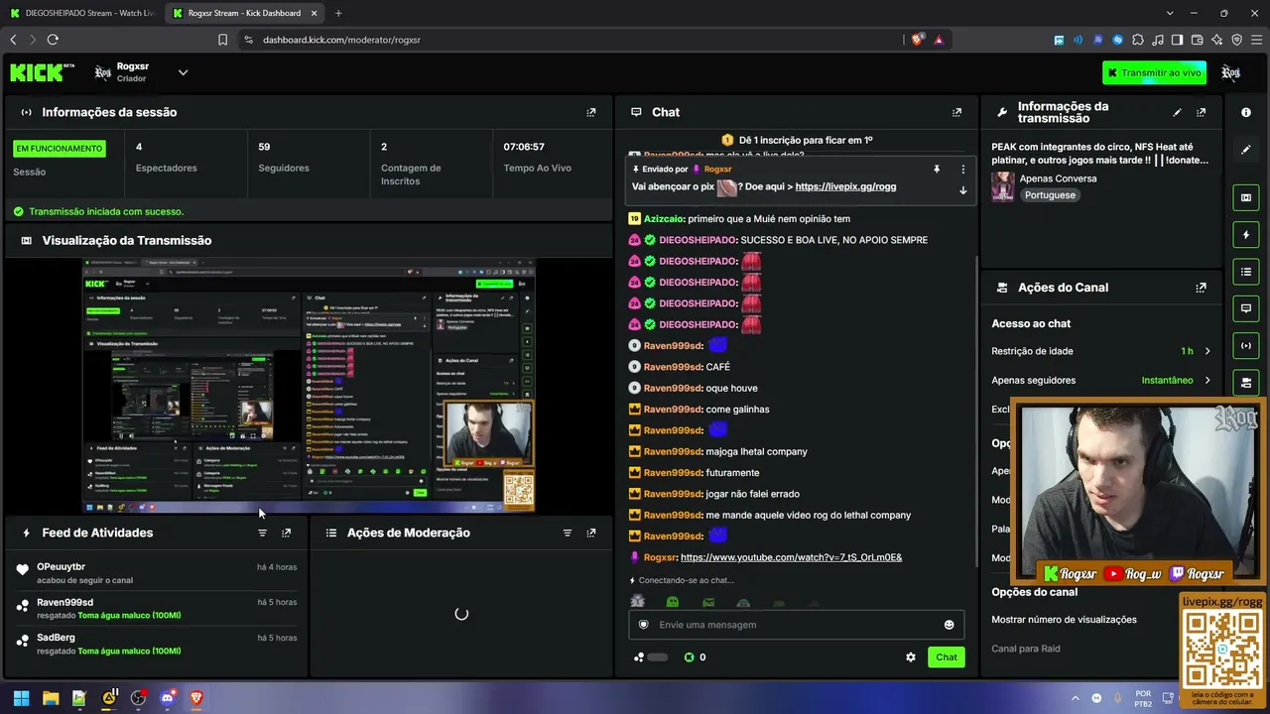Pop out Informações da transmissão panel

(x=1201, y=112)
